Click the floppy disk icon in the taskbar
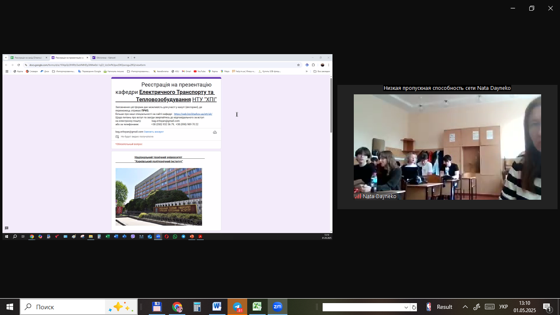Viewport: 560px width, 315px height. 157,307
